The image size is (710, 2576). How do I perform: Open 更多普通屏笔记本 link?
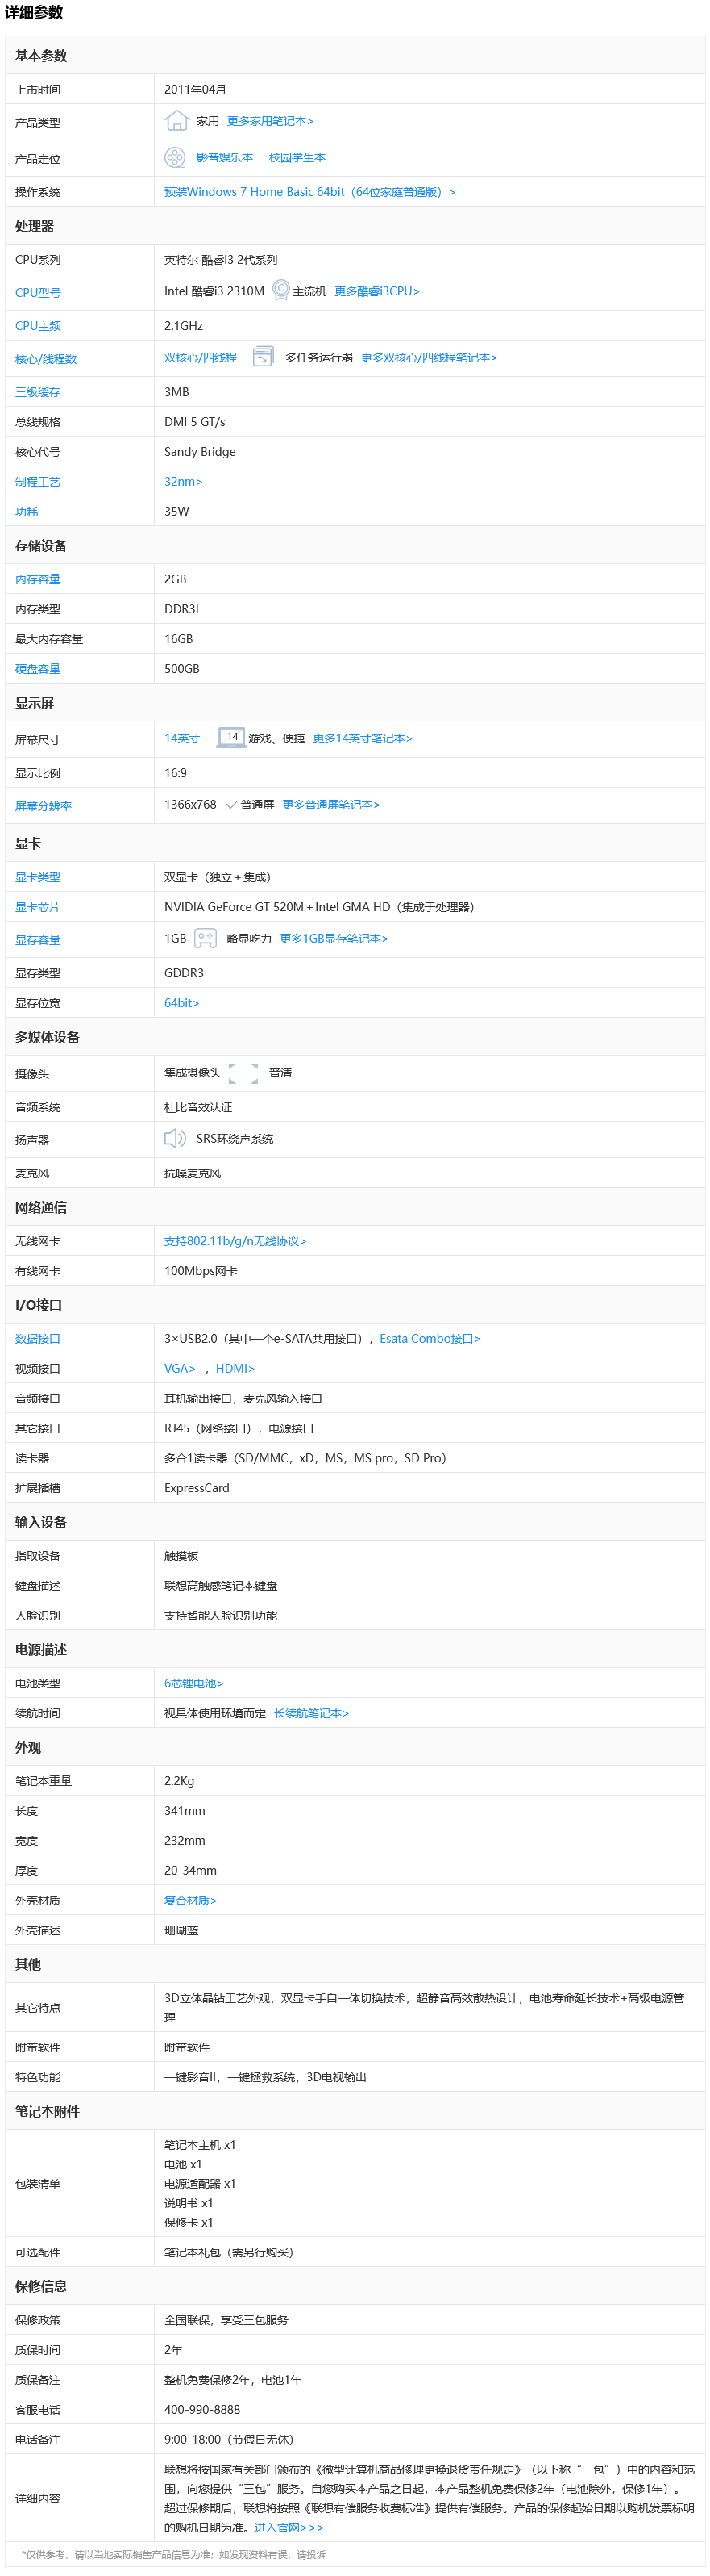(x=330, y=804)
